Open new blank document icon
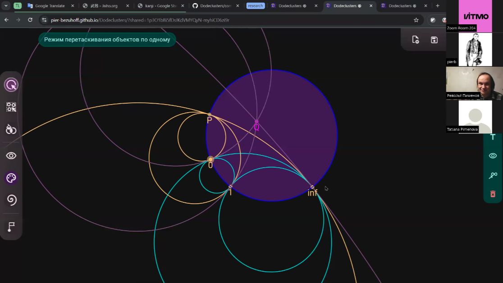 point(416,40)
